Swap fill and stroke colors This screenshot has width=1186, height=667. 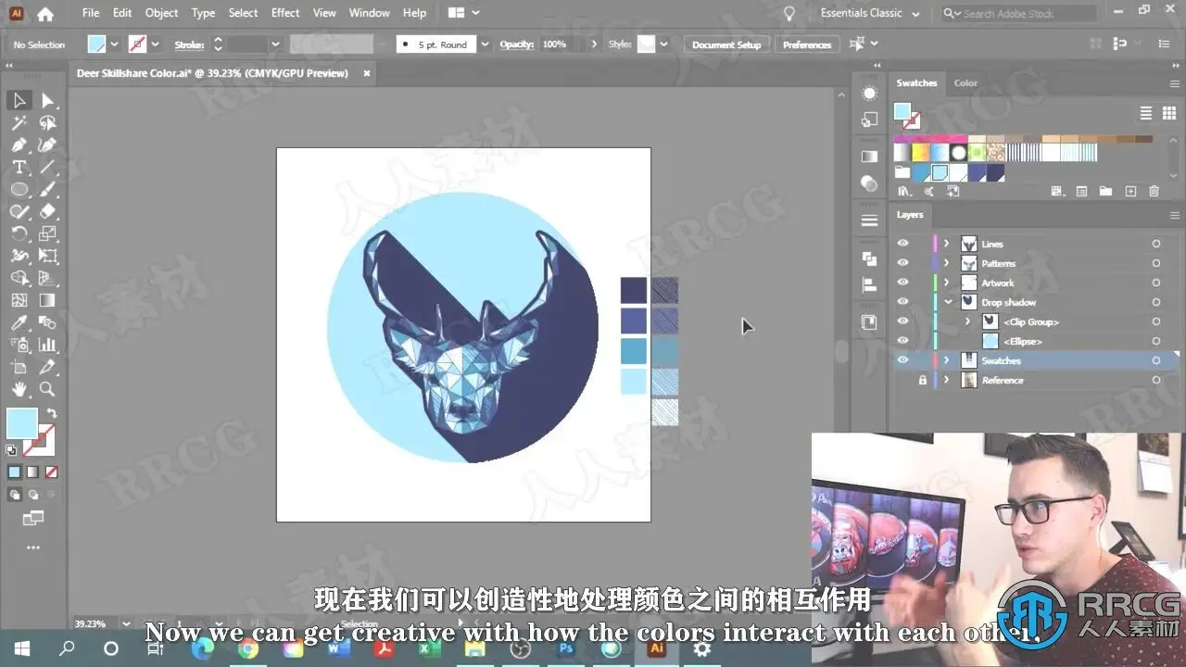[x=52, y=414]
